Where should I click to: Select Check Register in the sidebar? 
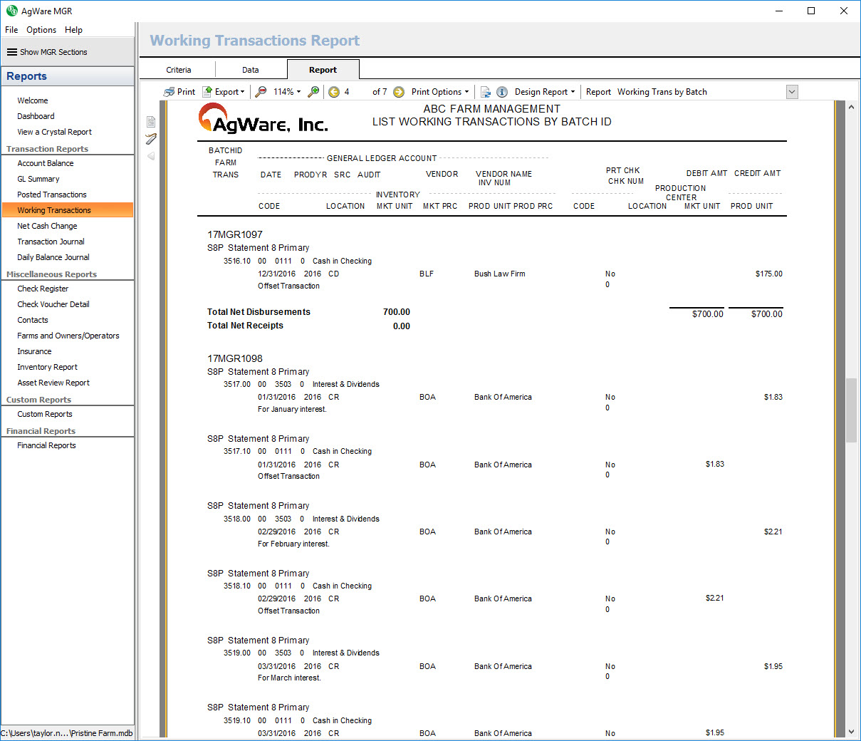(43, 289)
